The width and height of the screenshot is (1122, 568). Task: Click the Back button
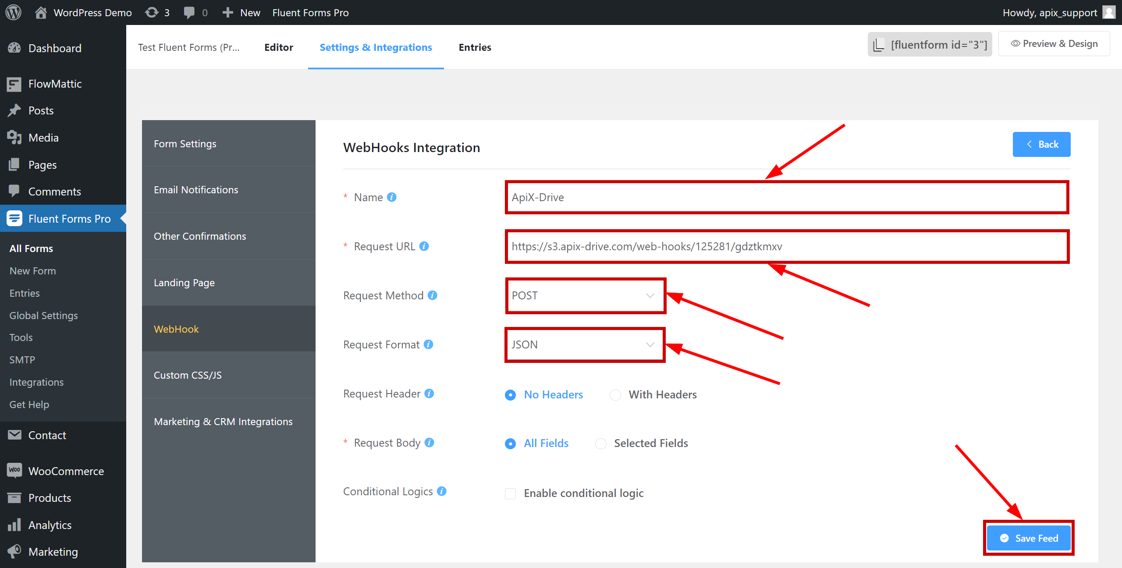(x=1042, y=144)
